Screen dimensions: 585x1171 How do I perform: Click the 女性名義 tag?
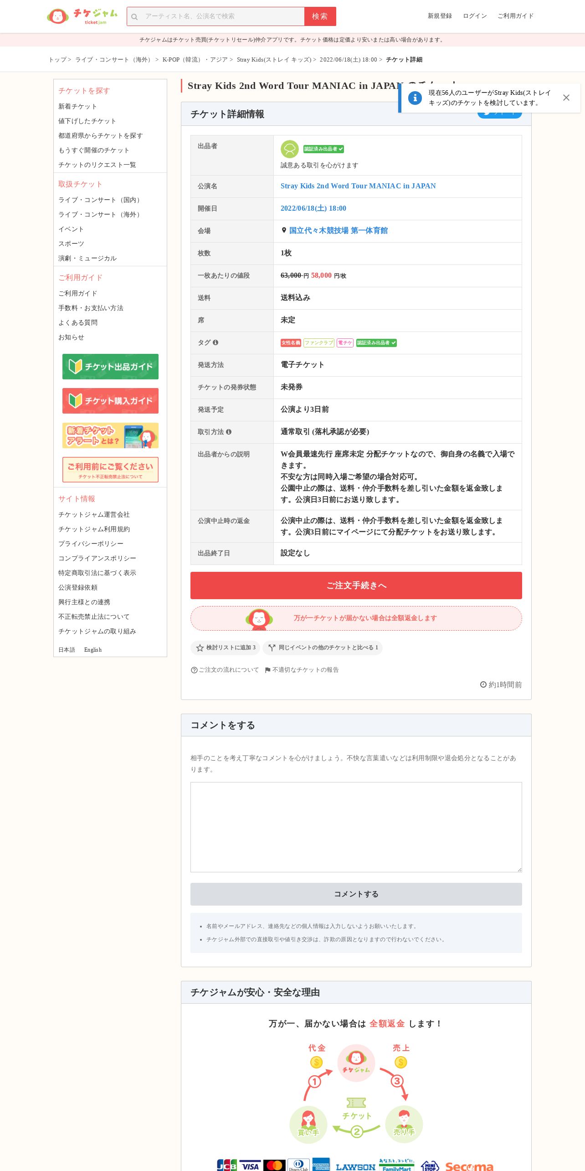coord(291,343)
